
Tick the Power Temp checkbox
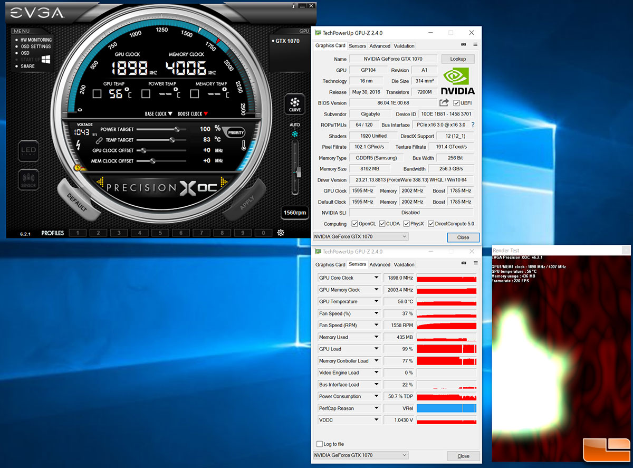[x=146, y=94]
